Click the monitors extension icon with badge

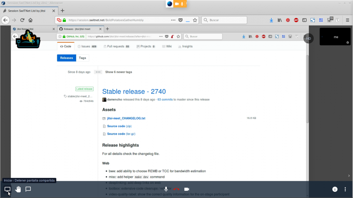[x=330, y=20]
